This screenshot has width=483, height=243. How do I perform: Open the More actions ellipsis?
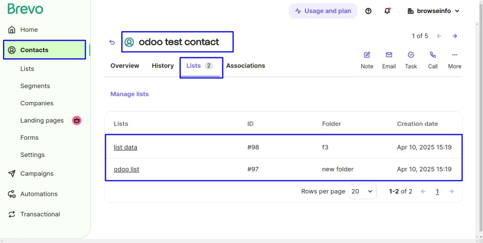click(454, 55)
